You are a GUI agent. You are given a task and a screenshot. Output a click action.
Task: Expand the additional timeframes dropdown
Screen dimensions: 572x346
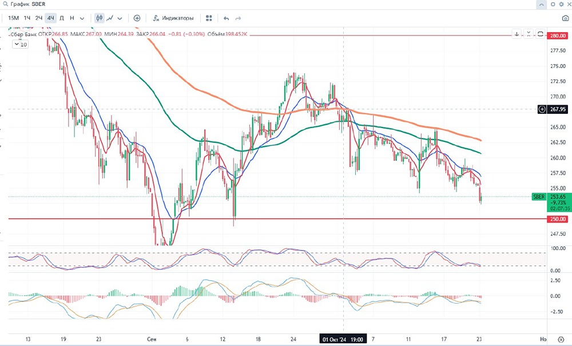tap(82, 18)
